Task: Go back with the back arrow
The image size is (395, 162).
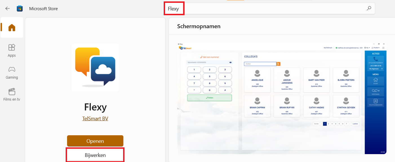Action: coord(8,8)
